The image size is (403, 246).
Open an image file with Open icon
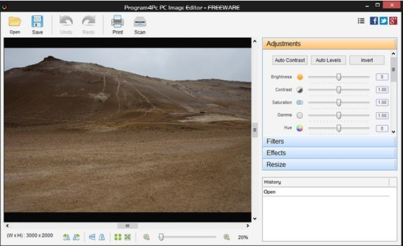tap(15, 22)
